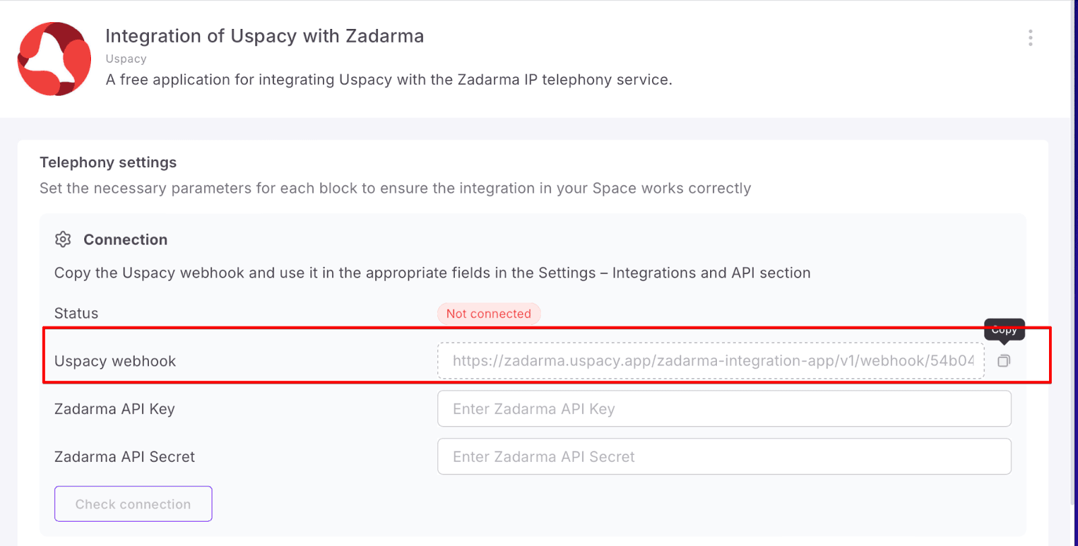Click the copy webhook icon

(1004, 361)
